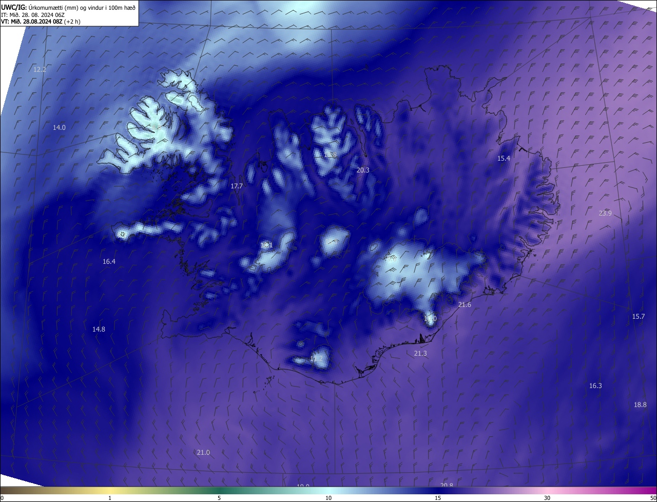This screenshot has width=657, height=502.
Task: Click the 20.3 value label on map
Action: point(363,170)
